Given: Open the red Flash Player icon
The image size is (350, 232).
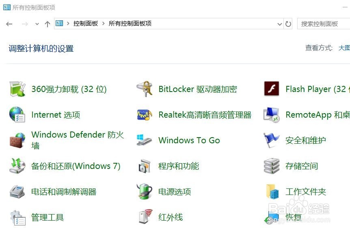Looking at the screenshot, I should 271,89.
